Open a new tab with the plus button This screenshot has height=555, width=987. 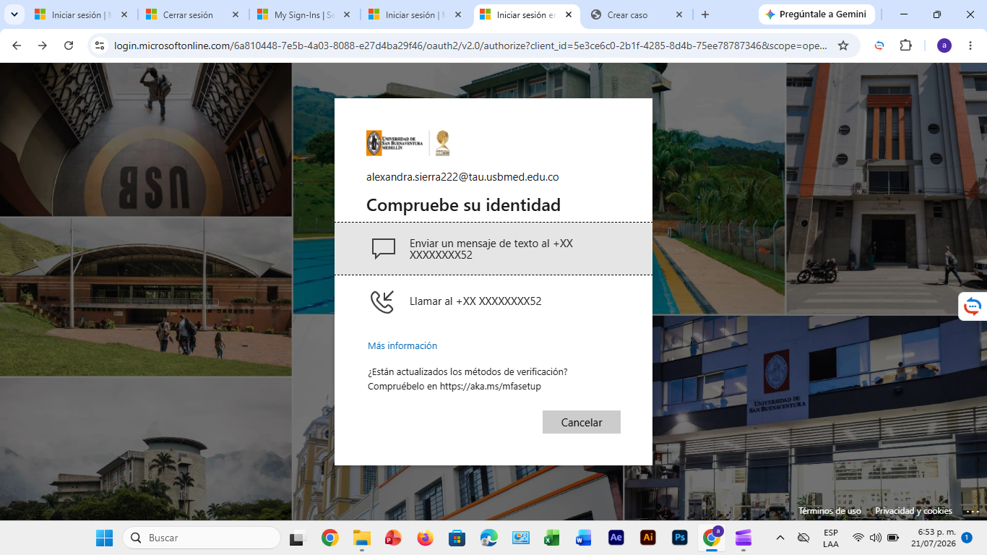(705, 14)
